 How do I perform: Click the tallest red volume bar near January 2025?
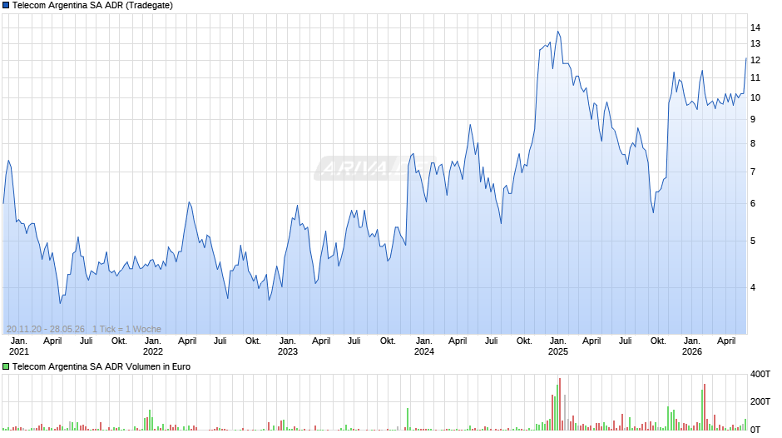(560, 404)
